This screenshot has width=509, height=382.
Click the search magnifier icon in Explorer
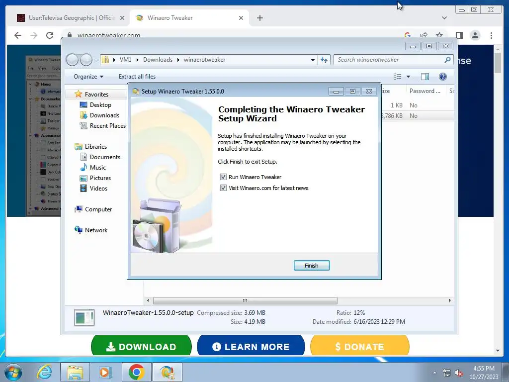point(447,60)
